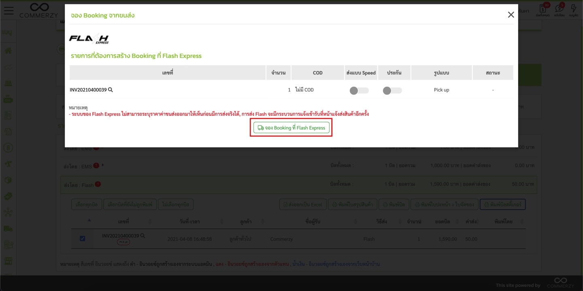
Task: Sort background table by 'พิมพ์โดย' column
Action: (x=504, y=221)
